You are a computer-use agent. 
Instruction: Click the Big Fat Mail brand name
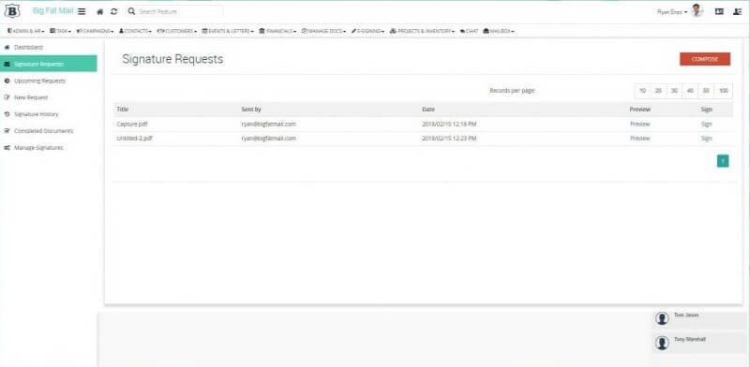(53, 10)
